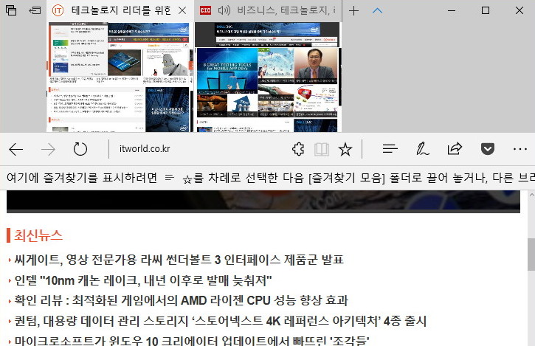Go back to previous page
This screenshot has height=346, width=535.
(x=15, y=149)
